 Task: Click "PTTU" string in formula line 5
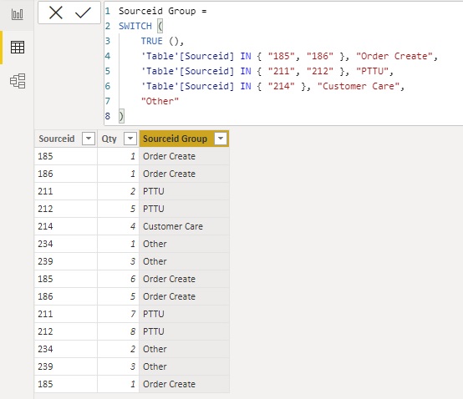372,71
